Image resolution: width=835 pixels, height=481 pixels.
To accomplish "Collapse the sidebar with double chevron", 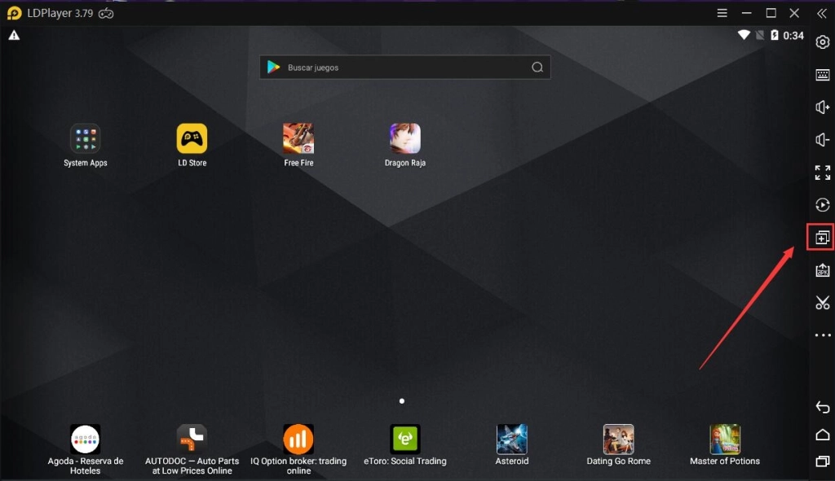I will click(822, 13).
